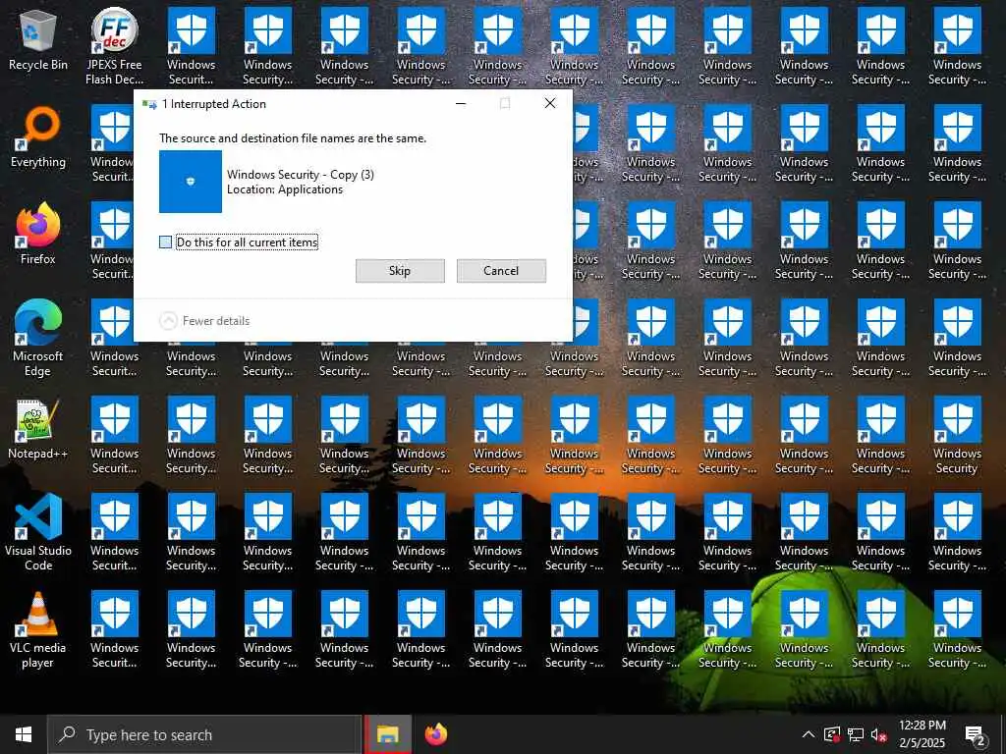1006x754 pixels.
Task: Select the Notepad++ desktop shortcut
Action: [x=38, y=429]
